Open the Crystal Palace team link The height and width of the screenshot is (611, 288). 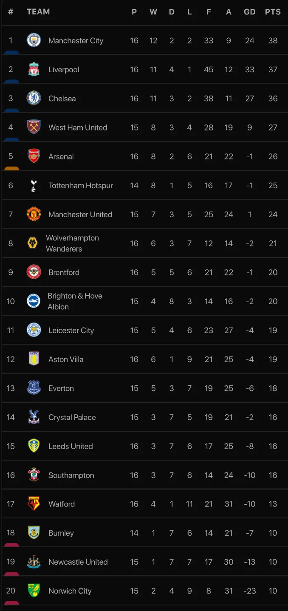coord(72,417)
